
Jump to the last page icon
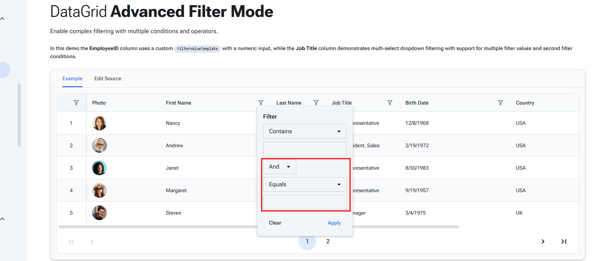pyautogui.click(x=564, y=241)
